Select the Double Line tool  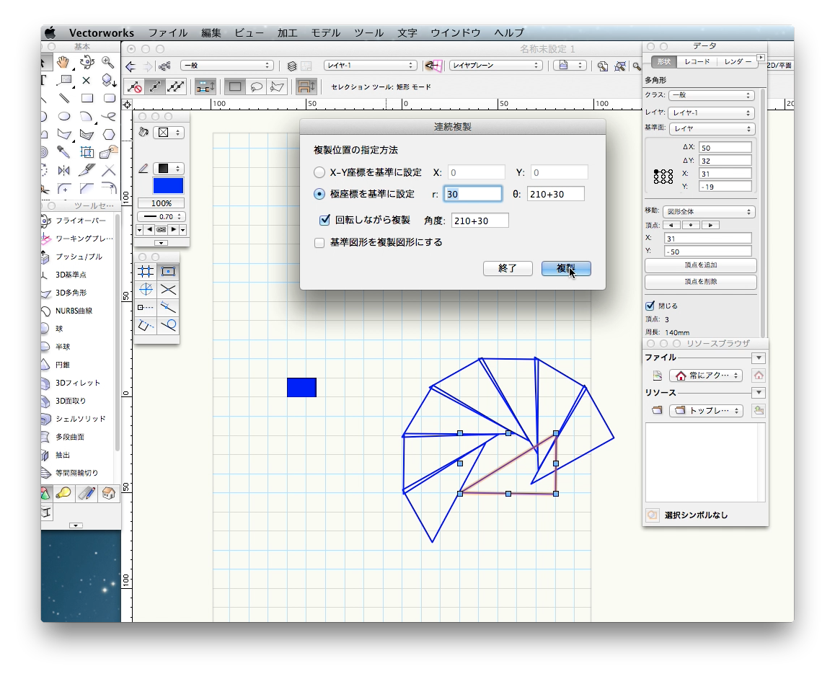tap(64, 98)
